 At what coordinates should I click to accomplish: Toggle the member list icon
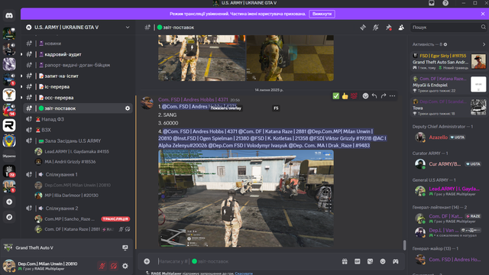click(x=401, y=27)
